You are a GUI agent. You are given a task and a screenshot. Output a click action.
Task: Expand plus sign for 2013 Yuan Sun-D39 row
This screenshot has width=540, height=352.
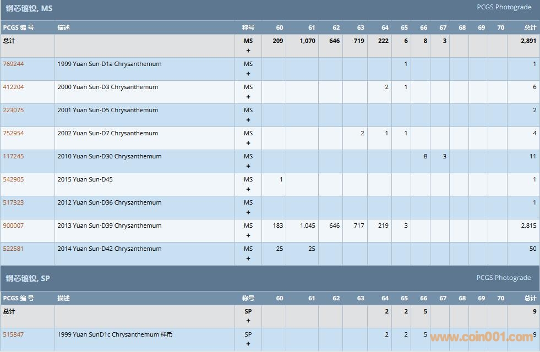tap(248, 235)
